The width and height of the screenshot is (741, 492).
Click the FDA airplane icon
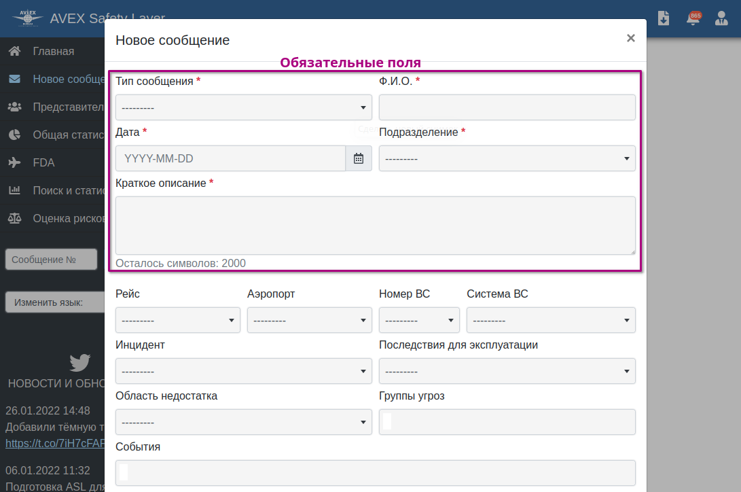14,162
